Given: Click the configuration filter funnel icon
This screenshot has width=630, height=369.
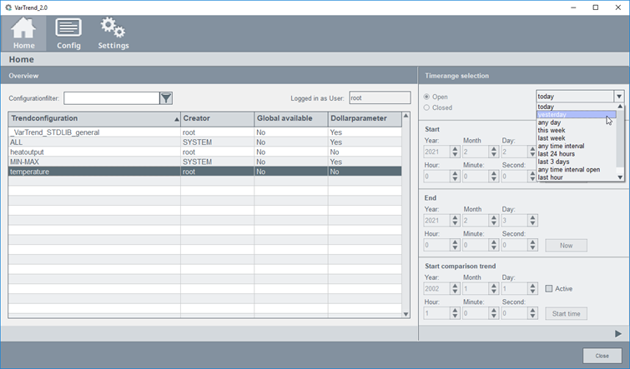Looking at the screenshot, I should (x=166, y=98).
